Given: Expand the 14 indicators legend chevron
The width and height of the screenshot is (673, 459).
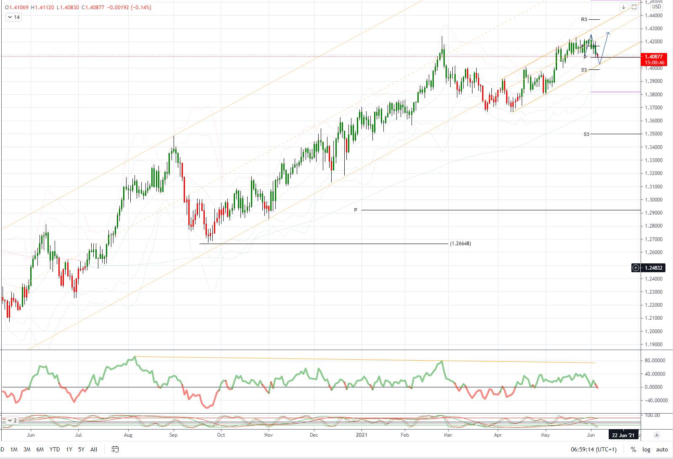Looking at the screenshot, I should 13,17.
